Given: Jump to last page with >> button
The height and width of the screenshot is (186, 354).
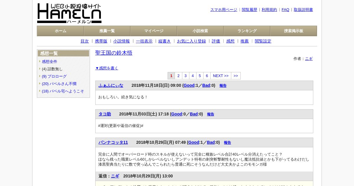Looking at the screenshot, I should (236, 76).
